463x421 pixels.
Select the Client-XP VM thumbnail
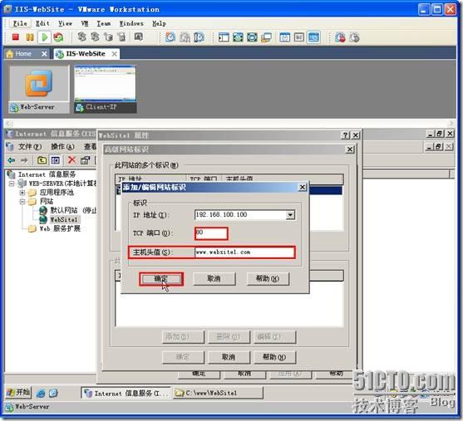point(105,90)
